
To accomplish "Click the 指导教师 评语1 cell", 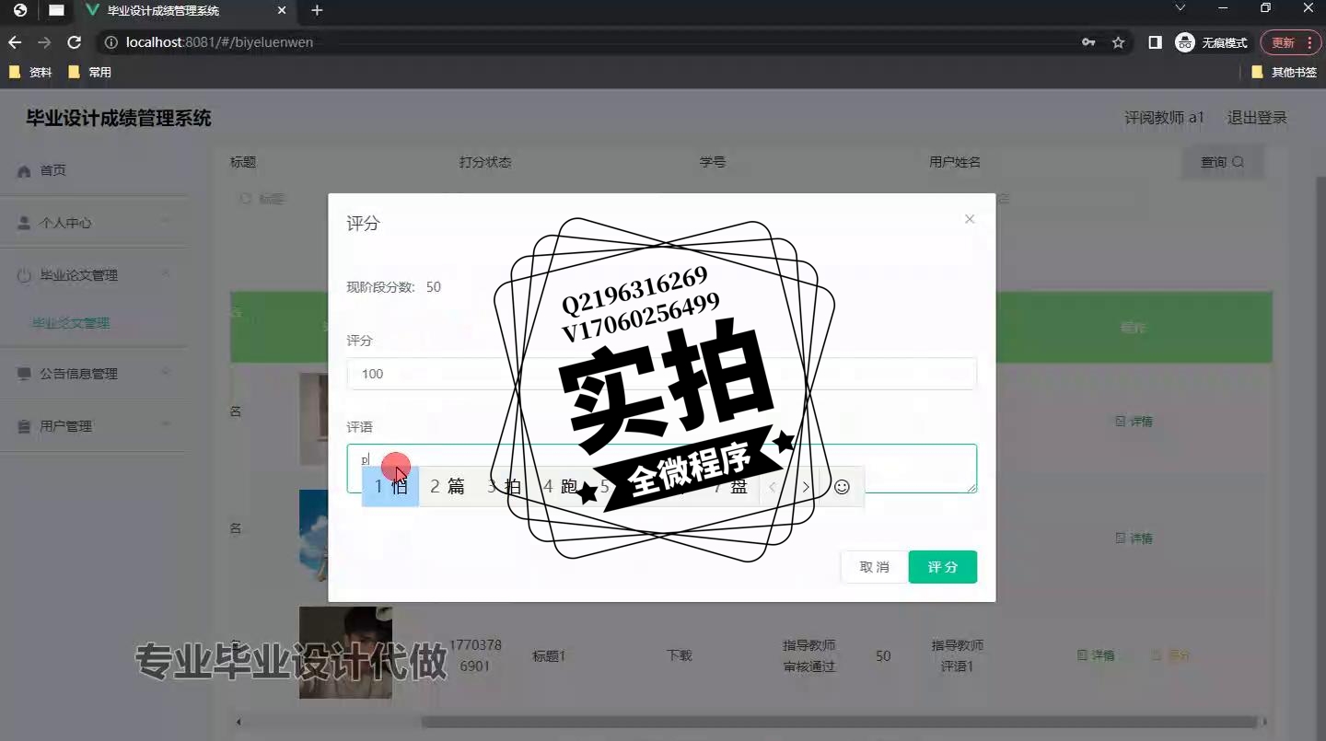I will tap(958, 655).
